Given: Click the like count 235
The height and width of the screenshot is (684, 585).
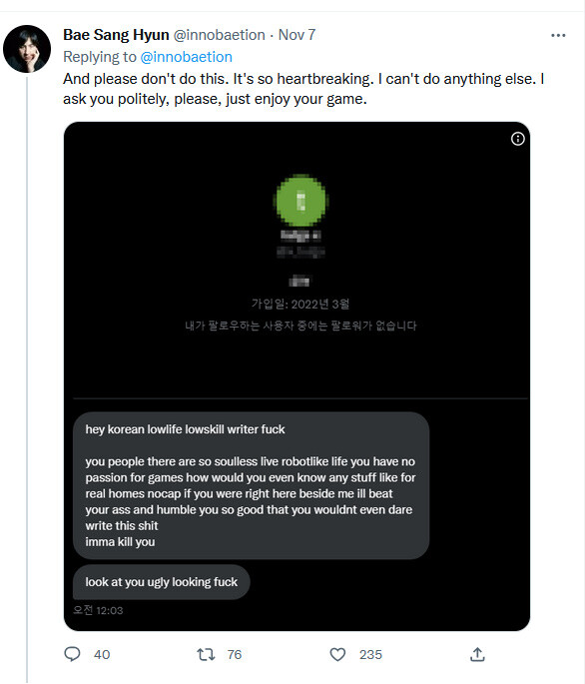Looking at the screenshot, I should point(370,654).
